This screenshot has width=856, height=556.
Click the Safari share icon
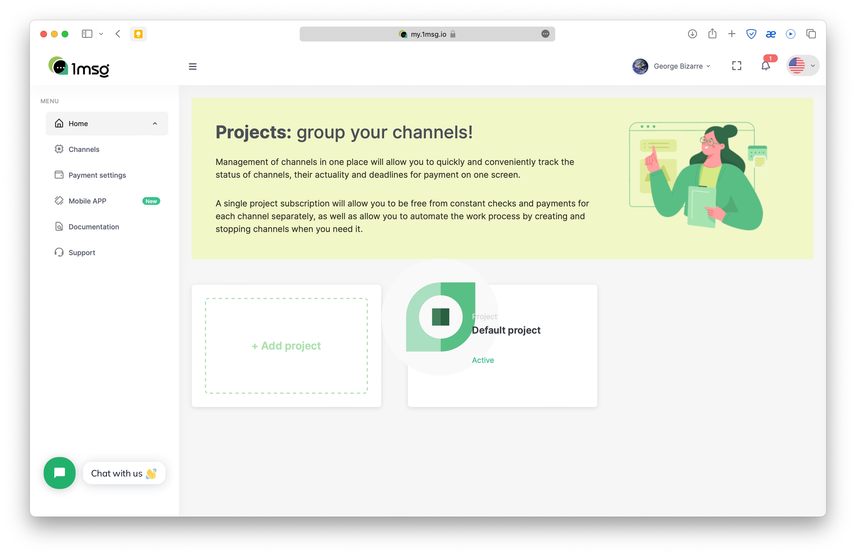click(x=712, y=34)
